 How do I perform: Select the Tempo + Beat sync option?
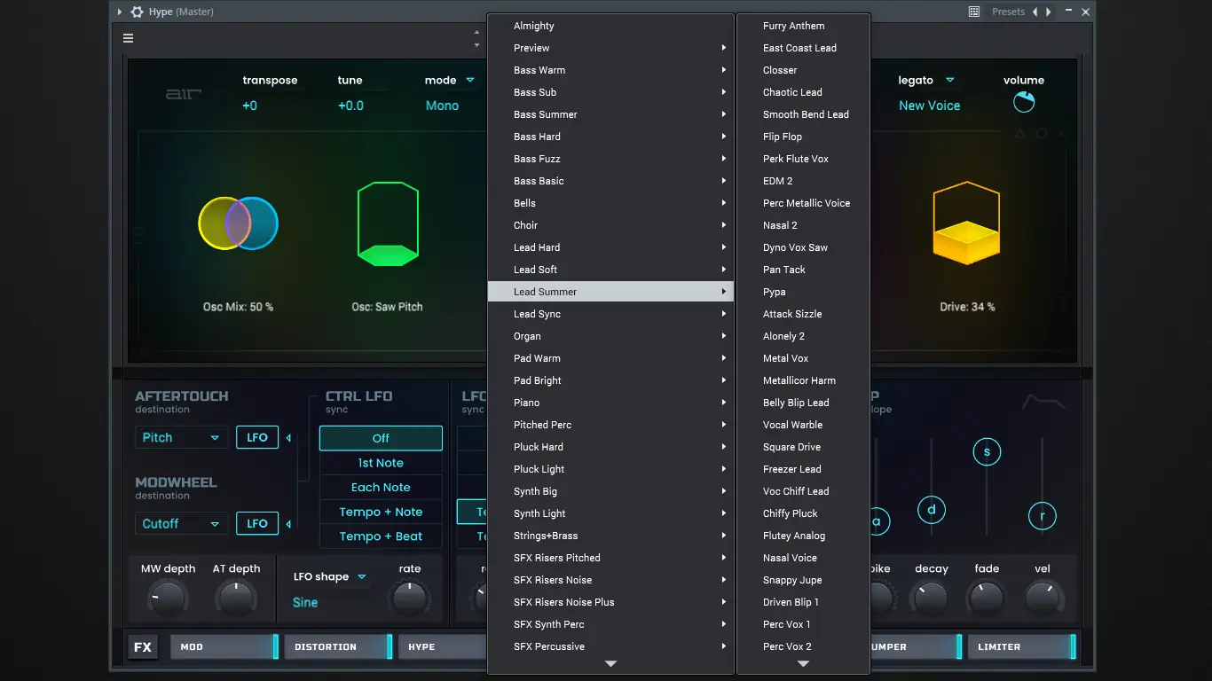click(x=381, y=536)
